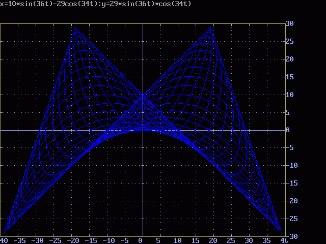Select the y-axis tick label 10
The image size is (326, 244).
click(x=289, y=95)
